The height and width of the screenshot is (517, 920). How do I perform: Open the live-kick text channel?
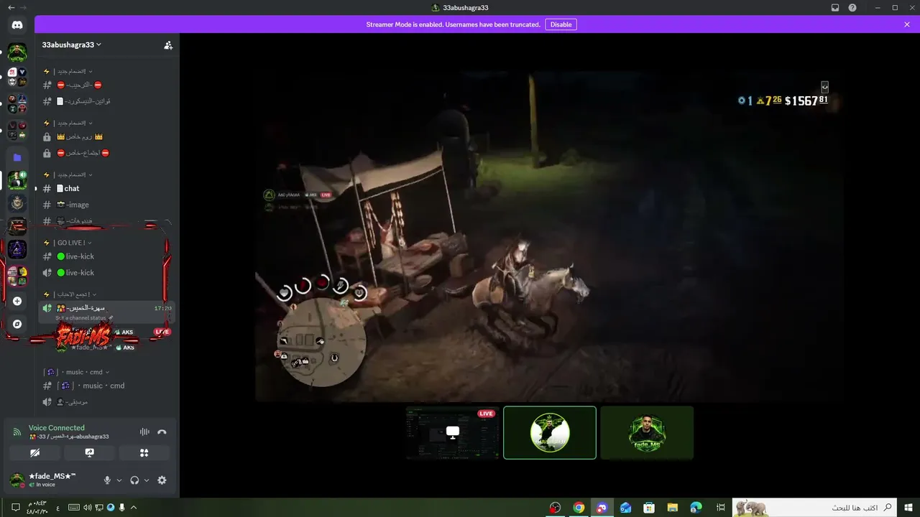pyautogui.click(x=108, y=256)
